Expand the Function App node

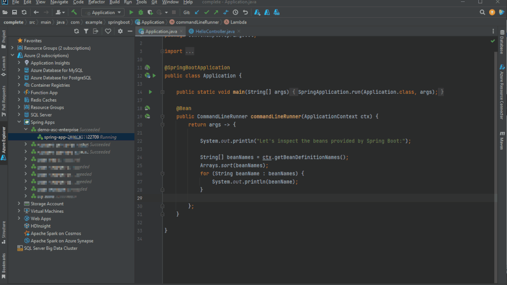(19, 92)
